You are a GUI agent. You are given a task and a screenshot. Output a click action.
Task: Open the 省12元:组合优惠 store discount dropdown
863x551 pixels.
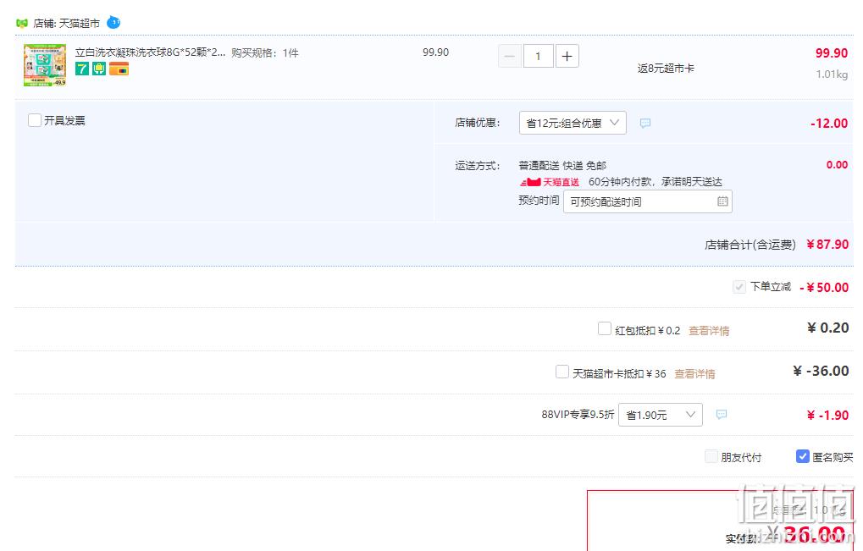pos(573,123)
